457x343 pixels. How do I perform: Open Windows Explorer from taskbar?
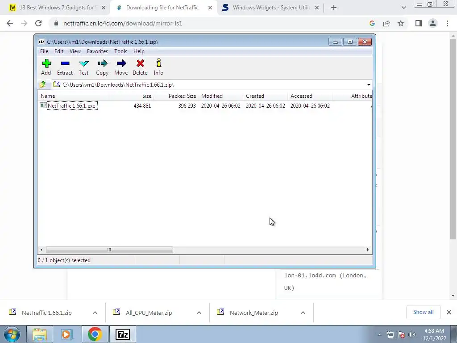40,334
